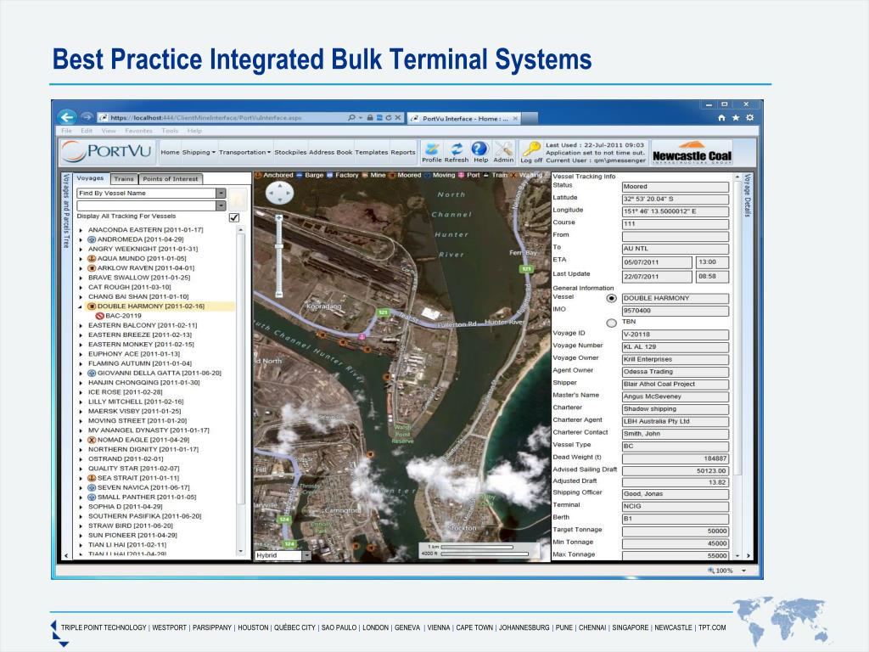Open the Help question mark icon

pyautogui.click(x=479, y=148)
